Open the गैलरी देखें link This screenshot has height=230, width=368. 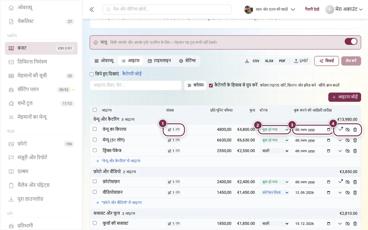312,9
